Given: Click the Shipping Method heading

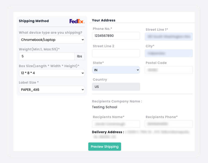Looking at the screenshot, I should (x=34, y=21).
